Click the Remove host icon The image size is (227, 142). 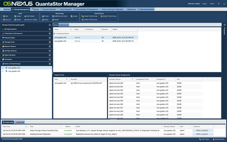[4, 20]
